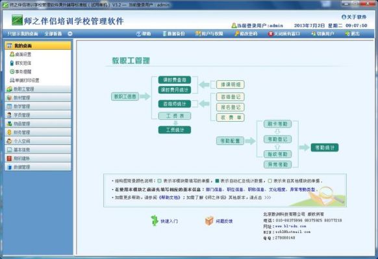Screen dimensions: 378x259
Task: Expand the 教材管理 sidebar section
Action: [38, 98]
